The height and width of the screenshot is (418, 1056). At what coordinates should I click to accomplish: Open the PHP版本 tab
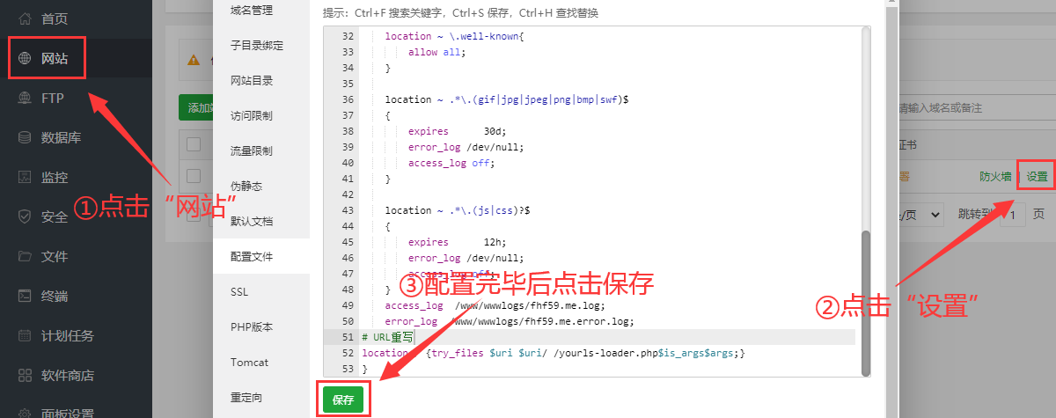252,326
